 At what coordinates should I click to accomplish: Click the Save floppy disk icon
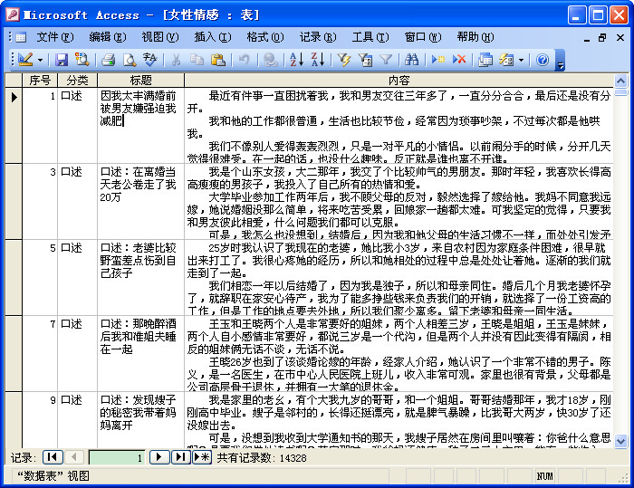tap(61, 60)
